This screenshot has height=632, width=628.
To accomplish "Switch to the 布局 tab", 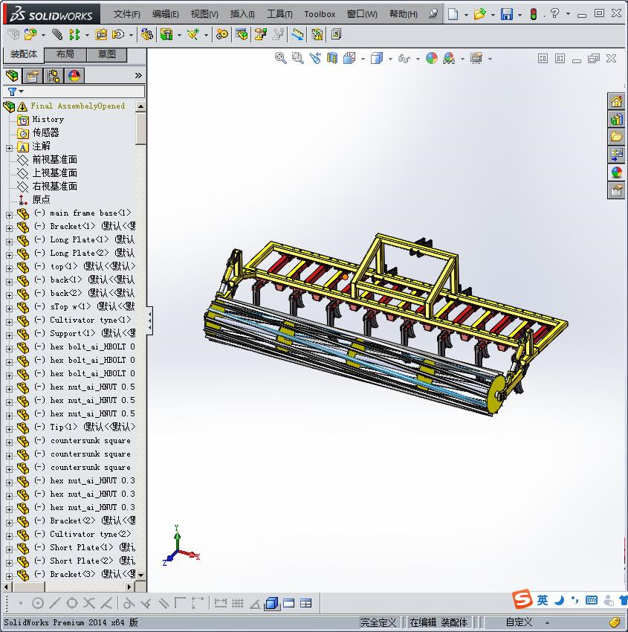I will click(x=65, y=54).
